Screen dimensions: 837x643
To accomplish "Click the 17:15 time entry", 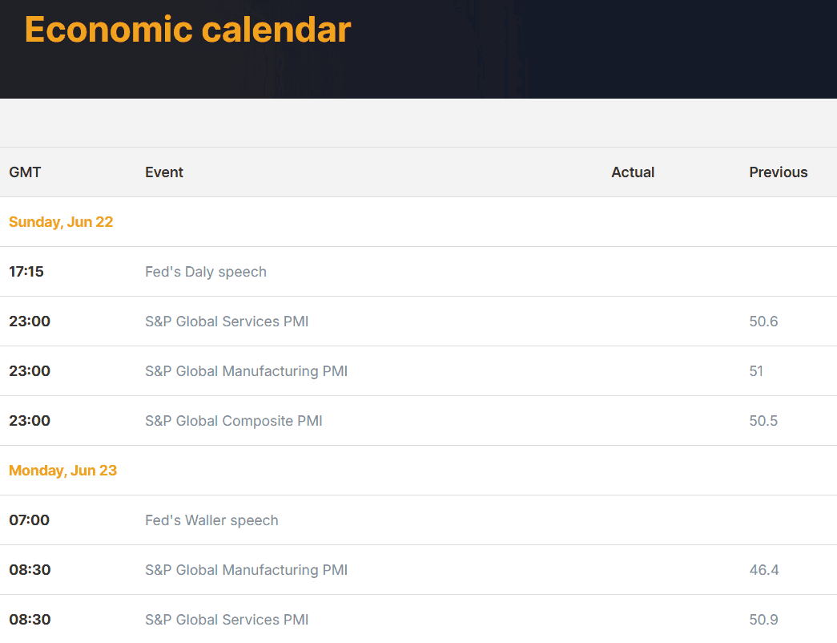I will click(26, 272).
